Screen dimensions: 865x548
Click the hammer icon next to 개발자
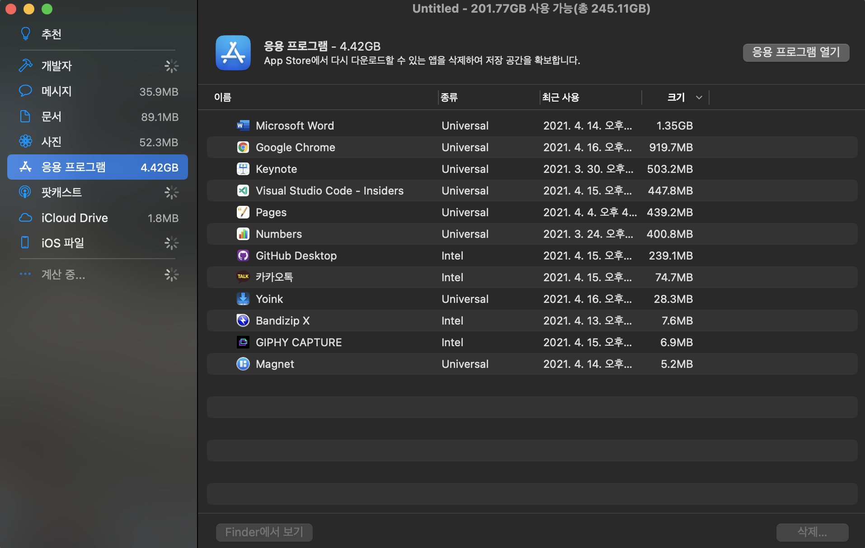[x=26, y=65]
